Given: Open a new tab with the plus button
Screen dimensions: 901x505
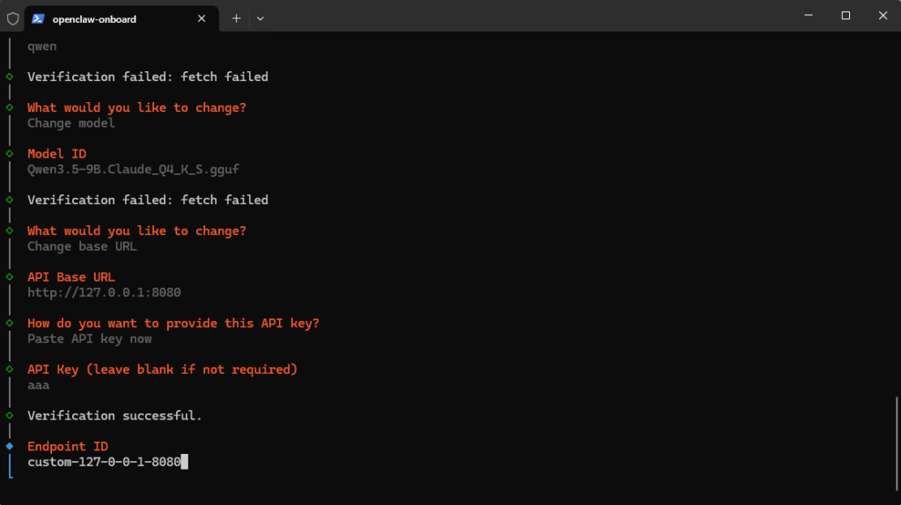Looking at the screenshot, I should (x=236, y=18).
